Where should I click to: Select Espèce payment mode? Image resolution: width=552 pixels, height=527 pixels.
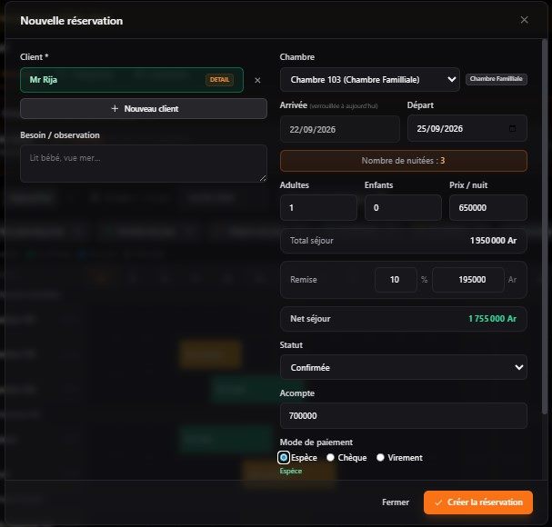(284, 458)
